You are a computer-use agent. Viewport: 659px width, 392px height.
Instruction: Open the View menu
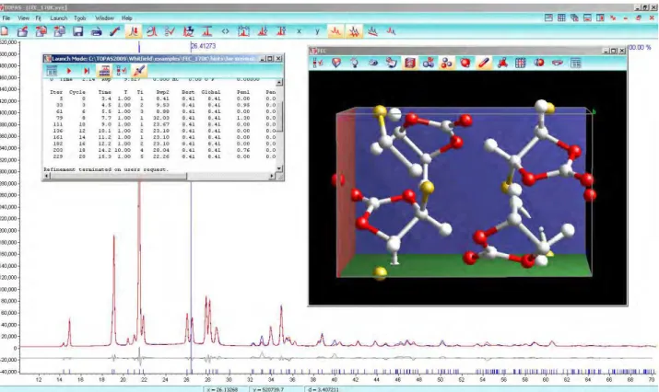click(24, 18)
